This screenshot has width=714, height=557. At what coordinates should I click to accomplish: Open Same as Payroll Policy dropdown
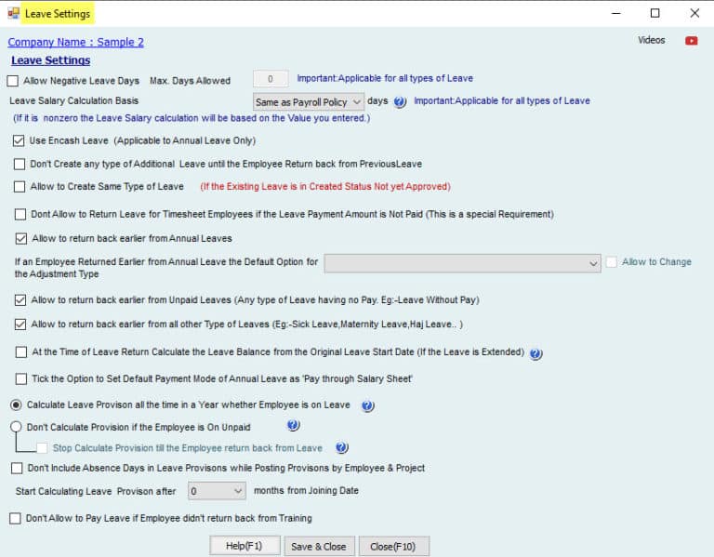pos(309,102)
